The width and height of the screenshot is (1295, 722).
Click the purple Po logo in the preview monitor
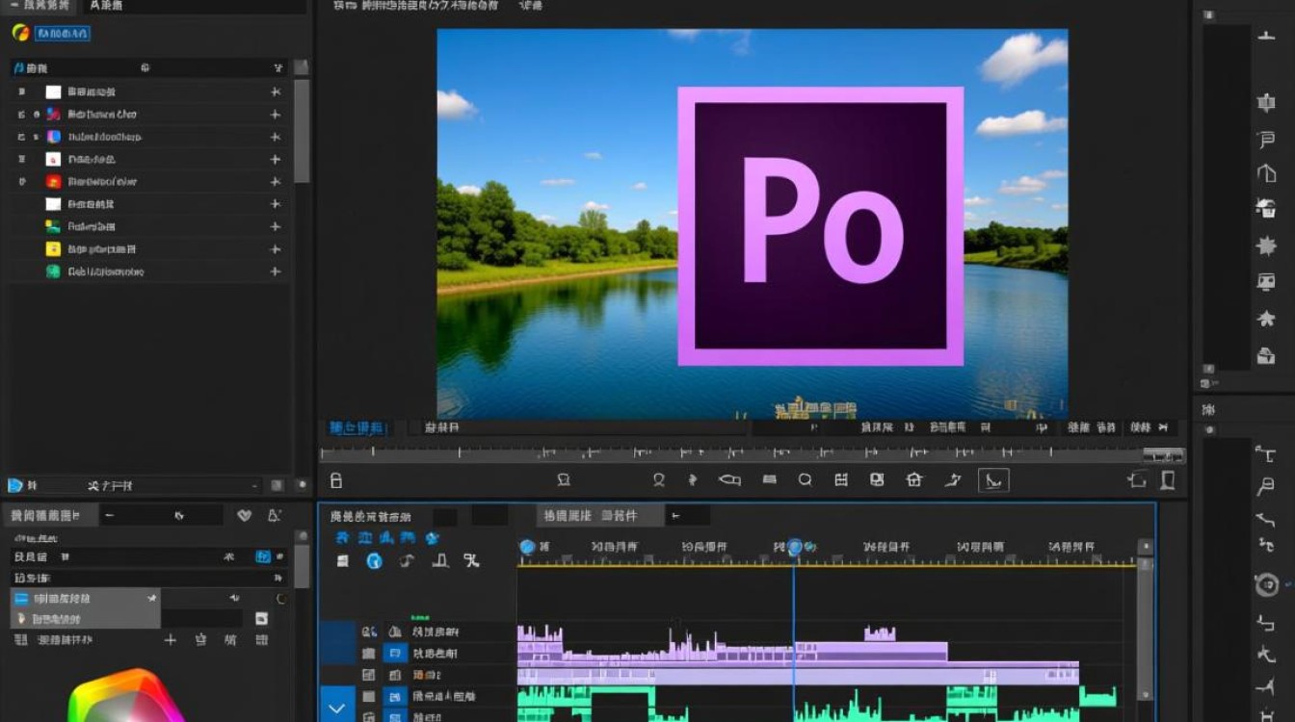tap(821, 226)
